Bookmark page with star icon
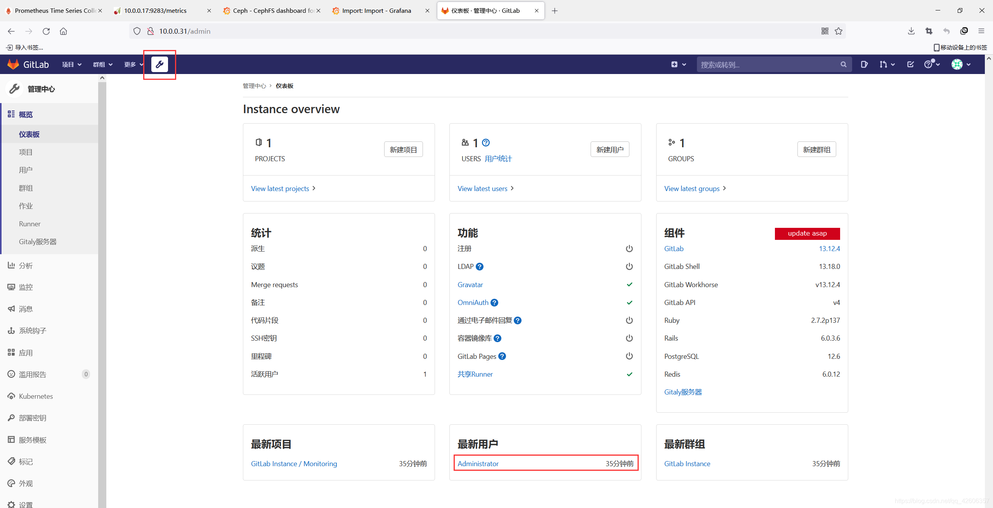The width and height of the screenshot is (993, 508). tap(839, 31)
